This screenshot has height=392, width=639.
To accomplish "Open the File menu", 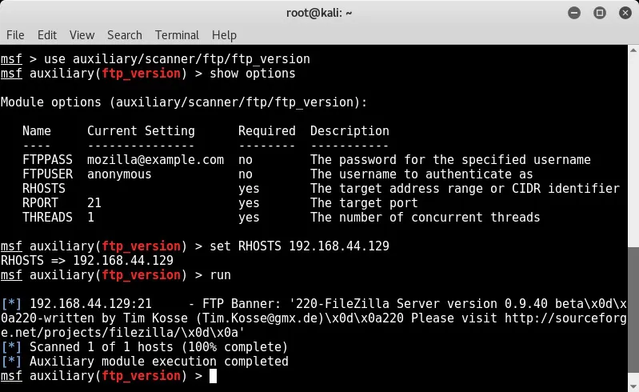I will tap(15, 35).
